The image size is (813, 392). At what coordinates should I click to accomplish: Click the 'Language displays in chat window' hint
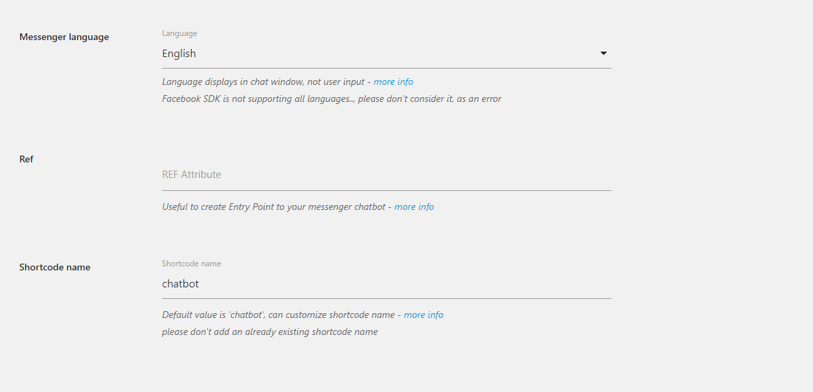coord(263,82)
